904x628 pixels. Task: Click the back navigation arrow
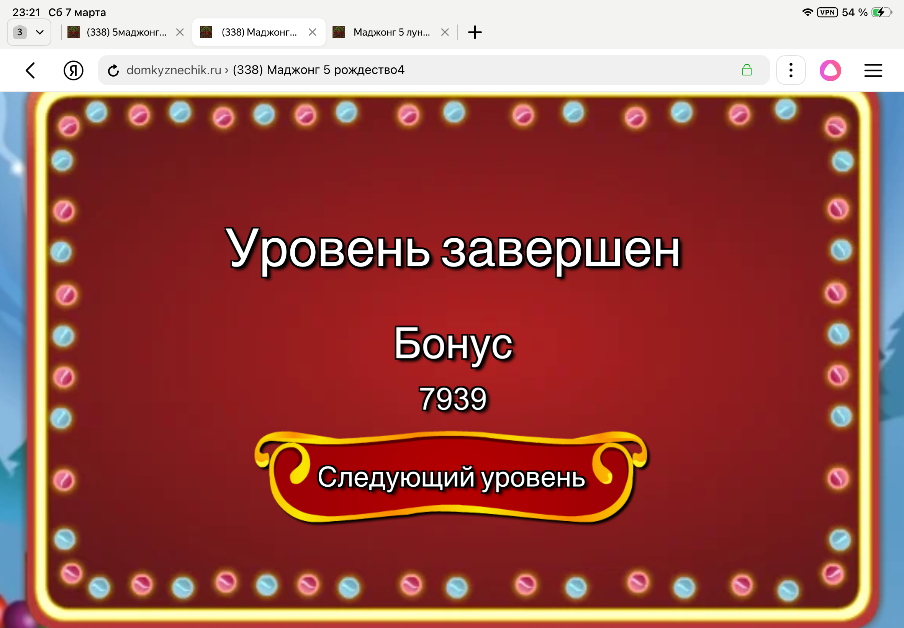(x=30, y=70)
